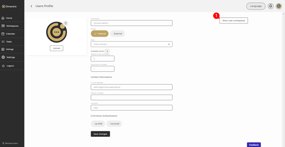Open the user avatar menu in header

(279, 6)
